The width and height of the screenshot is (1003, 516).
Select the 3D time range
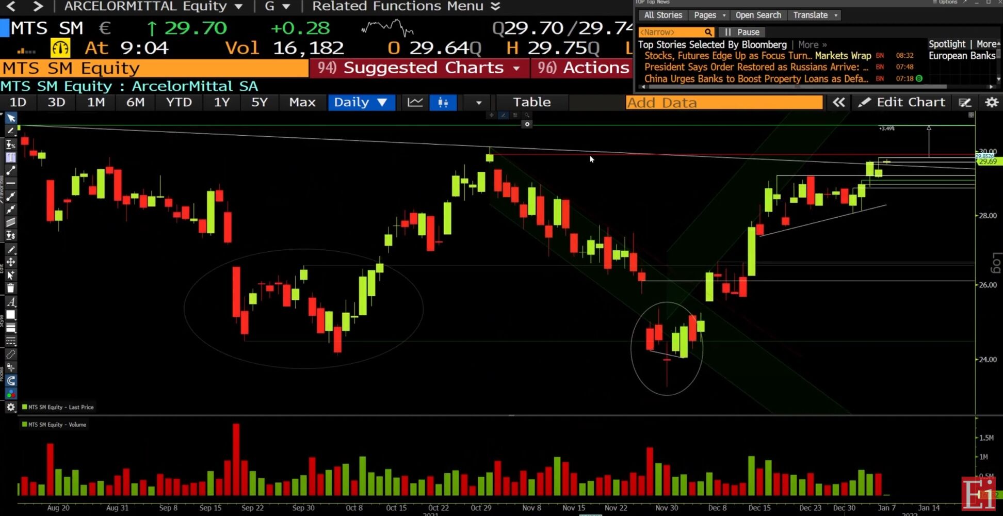(56, 102)
